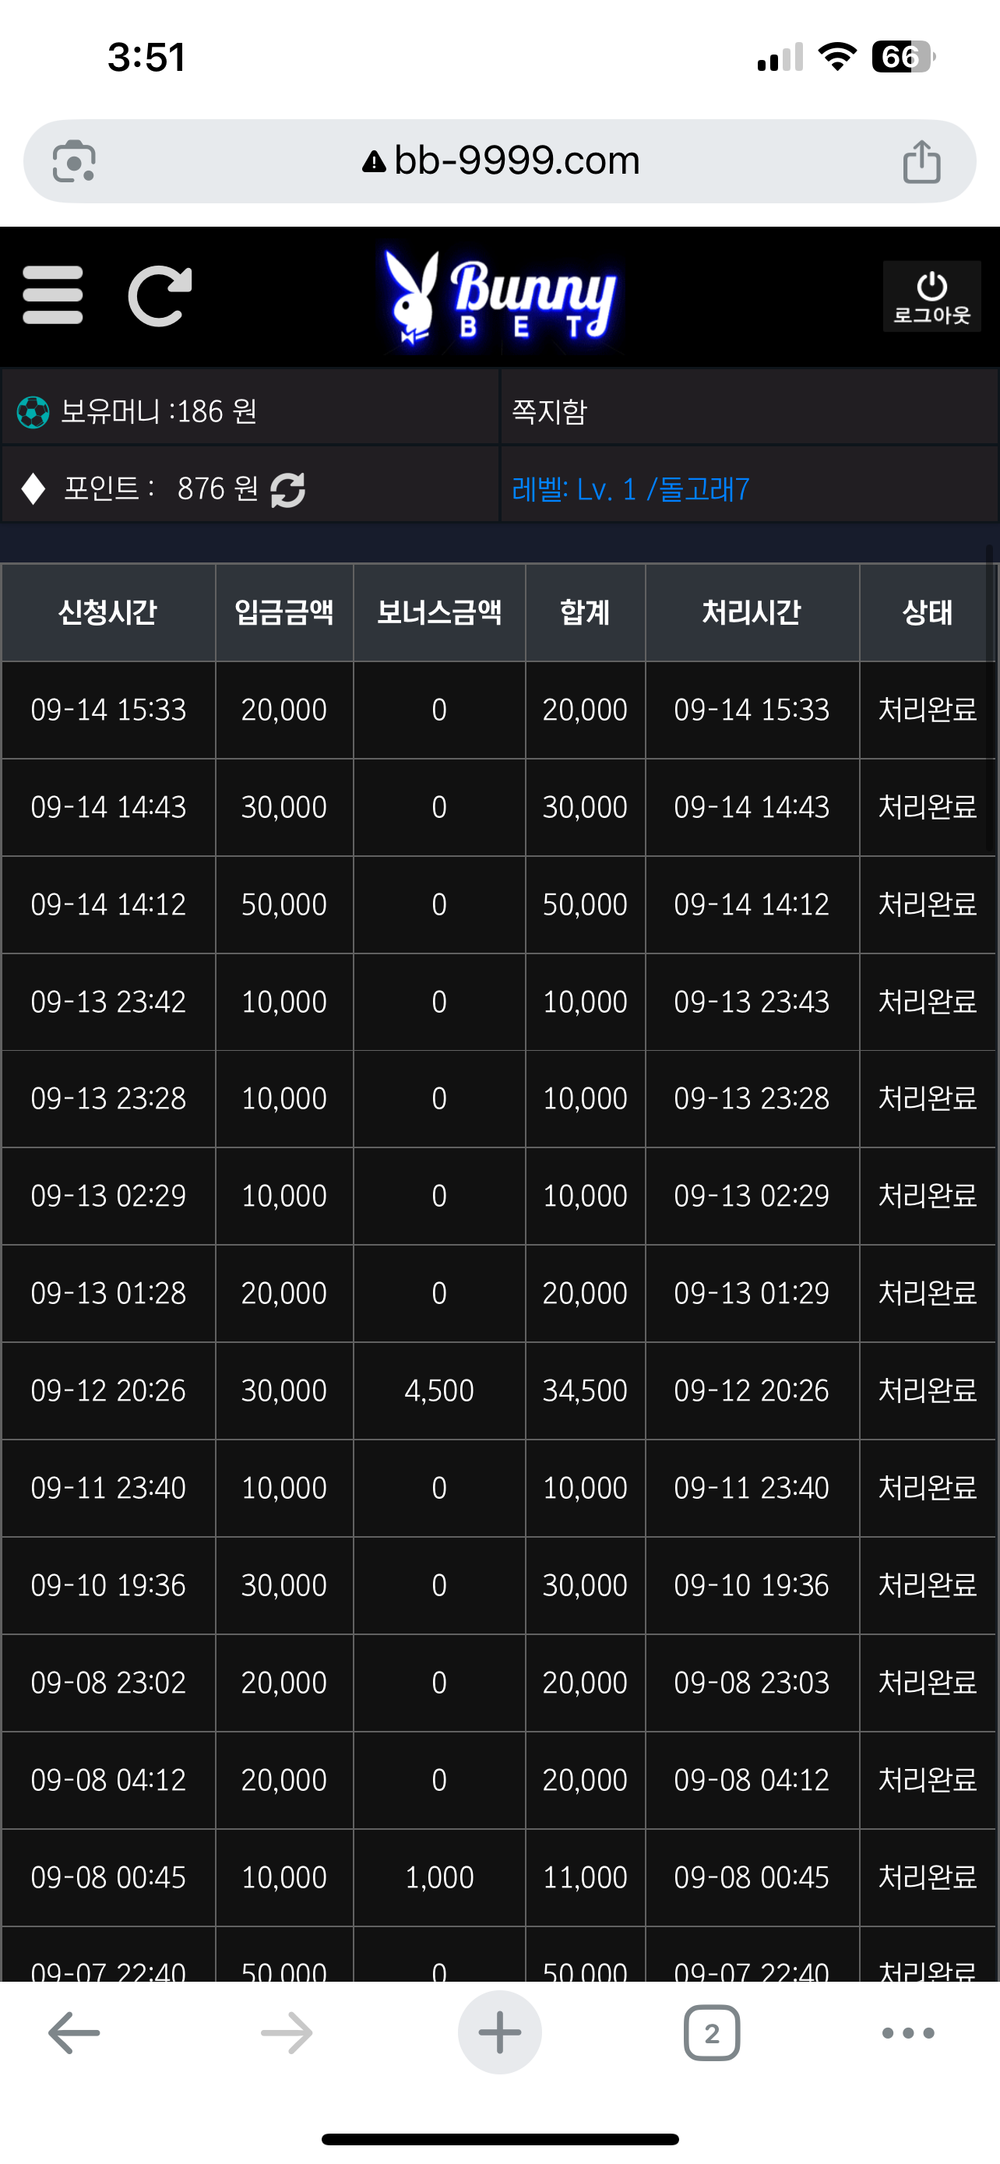
Task: Tap the 신청시간 column header
Action: point(108,612)
